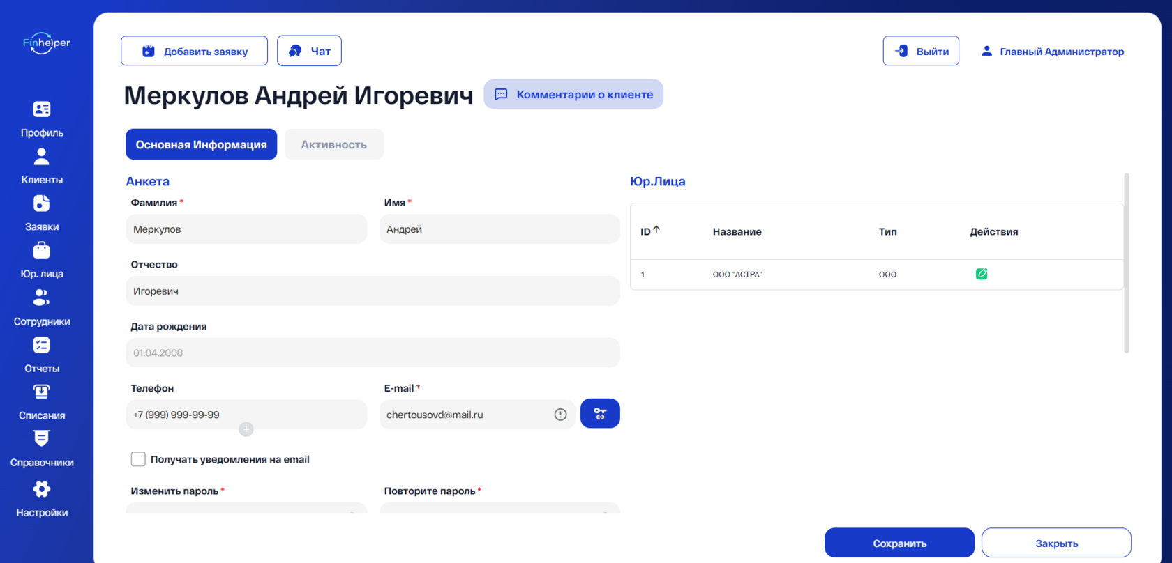This screenshot has width=1172, height=563.
Task: Open Справочники in the sidebar
Action: tap(42, 449)
